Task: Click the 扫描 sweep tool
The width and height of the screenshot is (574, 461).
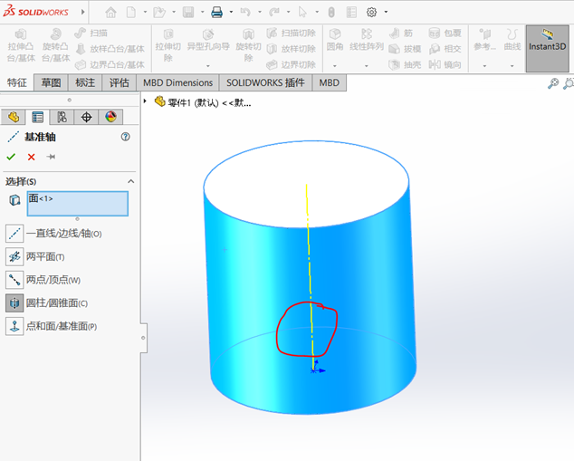Action: (91, 33)
